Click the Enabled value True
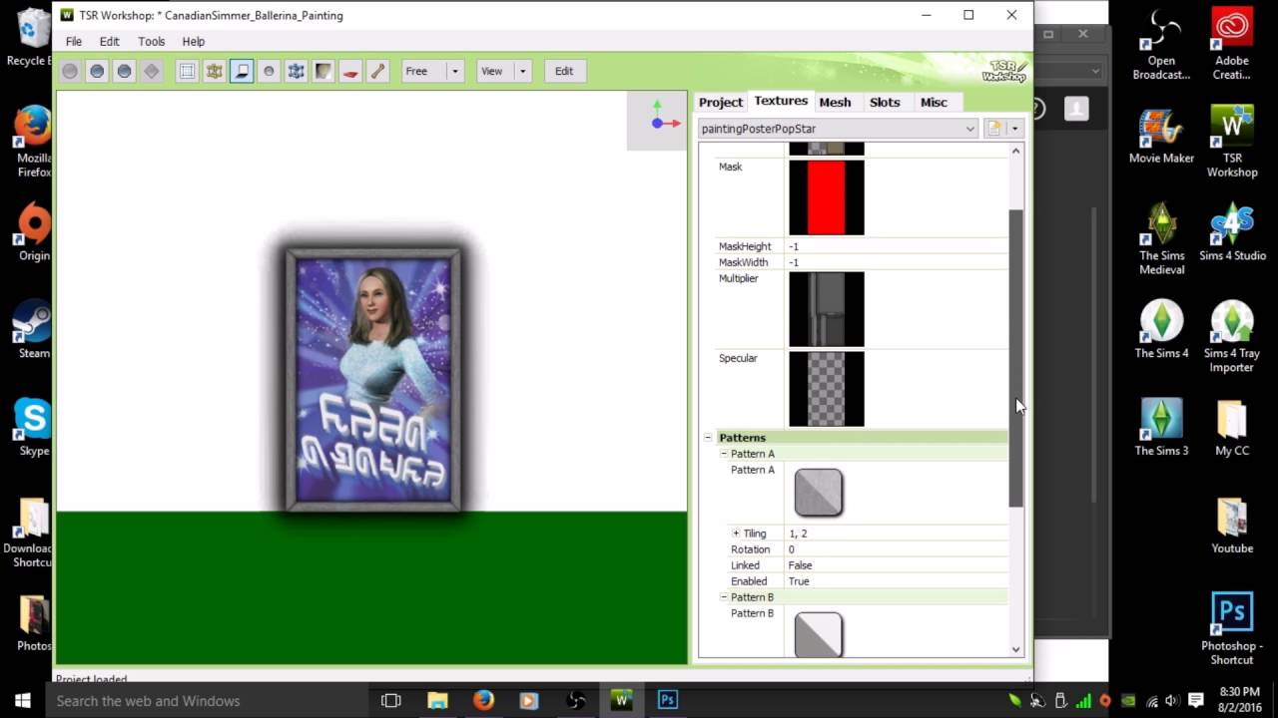The image size is (1278, 718). (799, 581)
